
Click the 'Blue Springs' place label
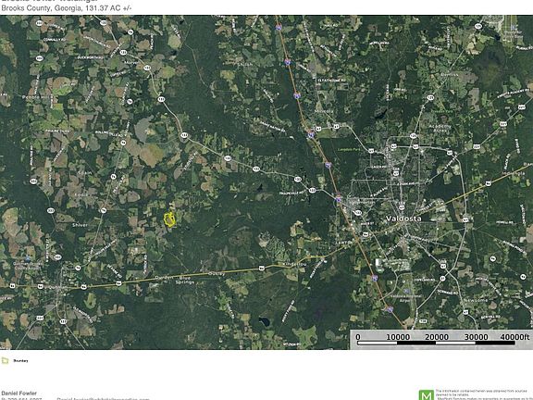coord(184,280)
